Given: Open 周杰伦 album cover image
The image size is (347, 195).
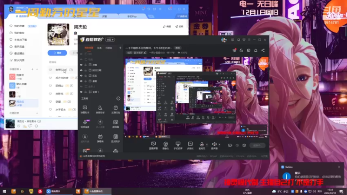Looking at the screenshot, I should 59,35.
